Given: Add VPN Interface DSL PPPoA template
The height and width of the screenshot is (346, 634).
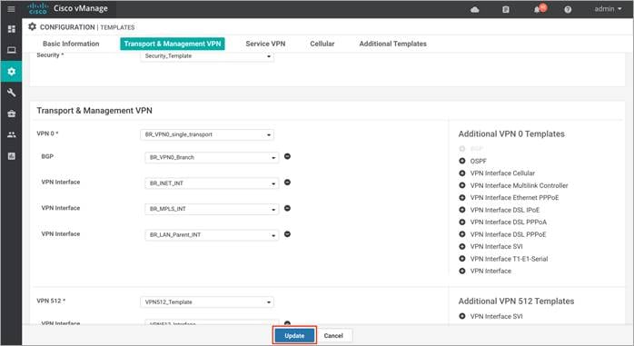Looking at the screenshot, I should point(462,222).
